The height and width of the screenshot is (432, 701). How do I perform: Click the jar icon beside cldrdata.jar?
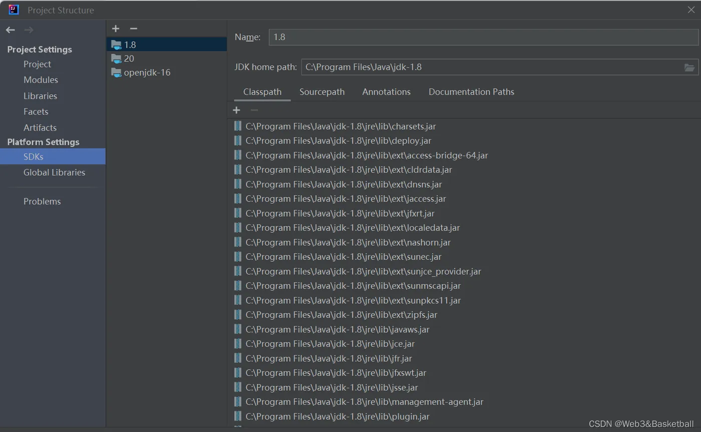pos(238,170)
